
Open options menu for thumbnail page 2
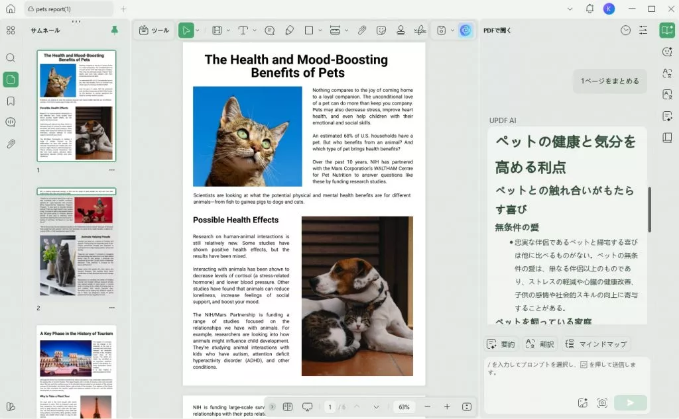click(x=112, y=307)
